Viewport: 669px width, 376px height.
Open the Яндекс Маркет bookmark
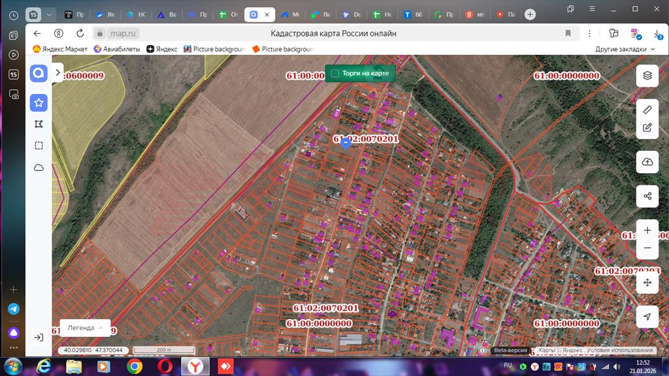click(60, 49)
